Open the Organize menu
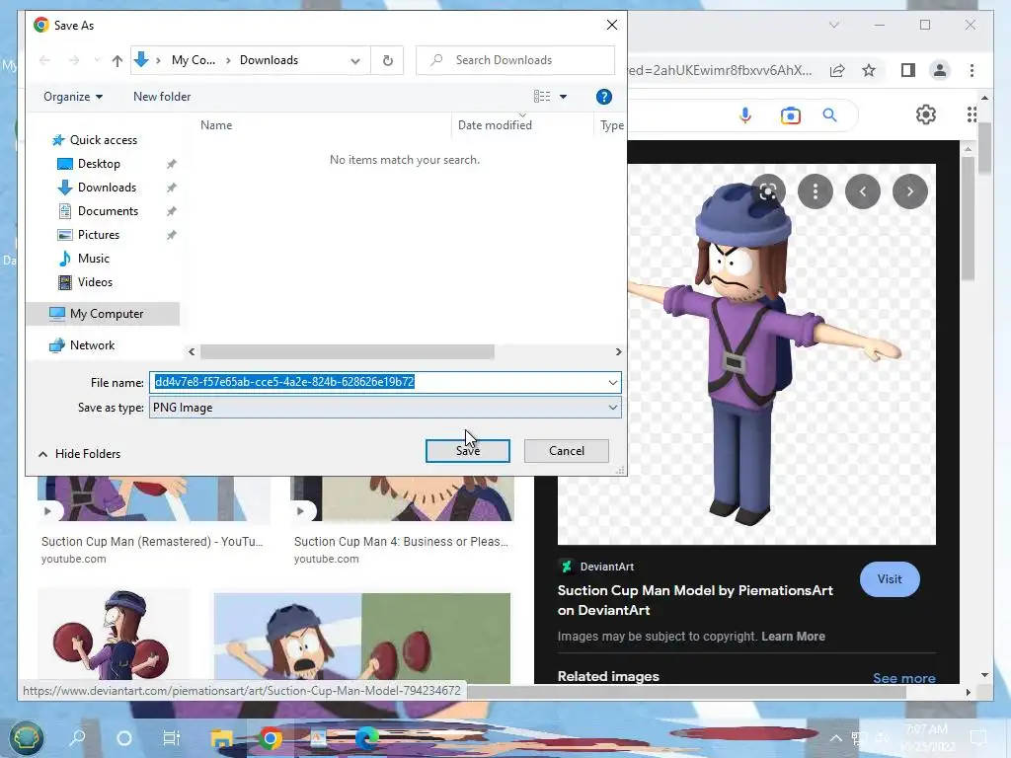1011x758 pixels. tap(73, 97)
